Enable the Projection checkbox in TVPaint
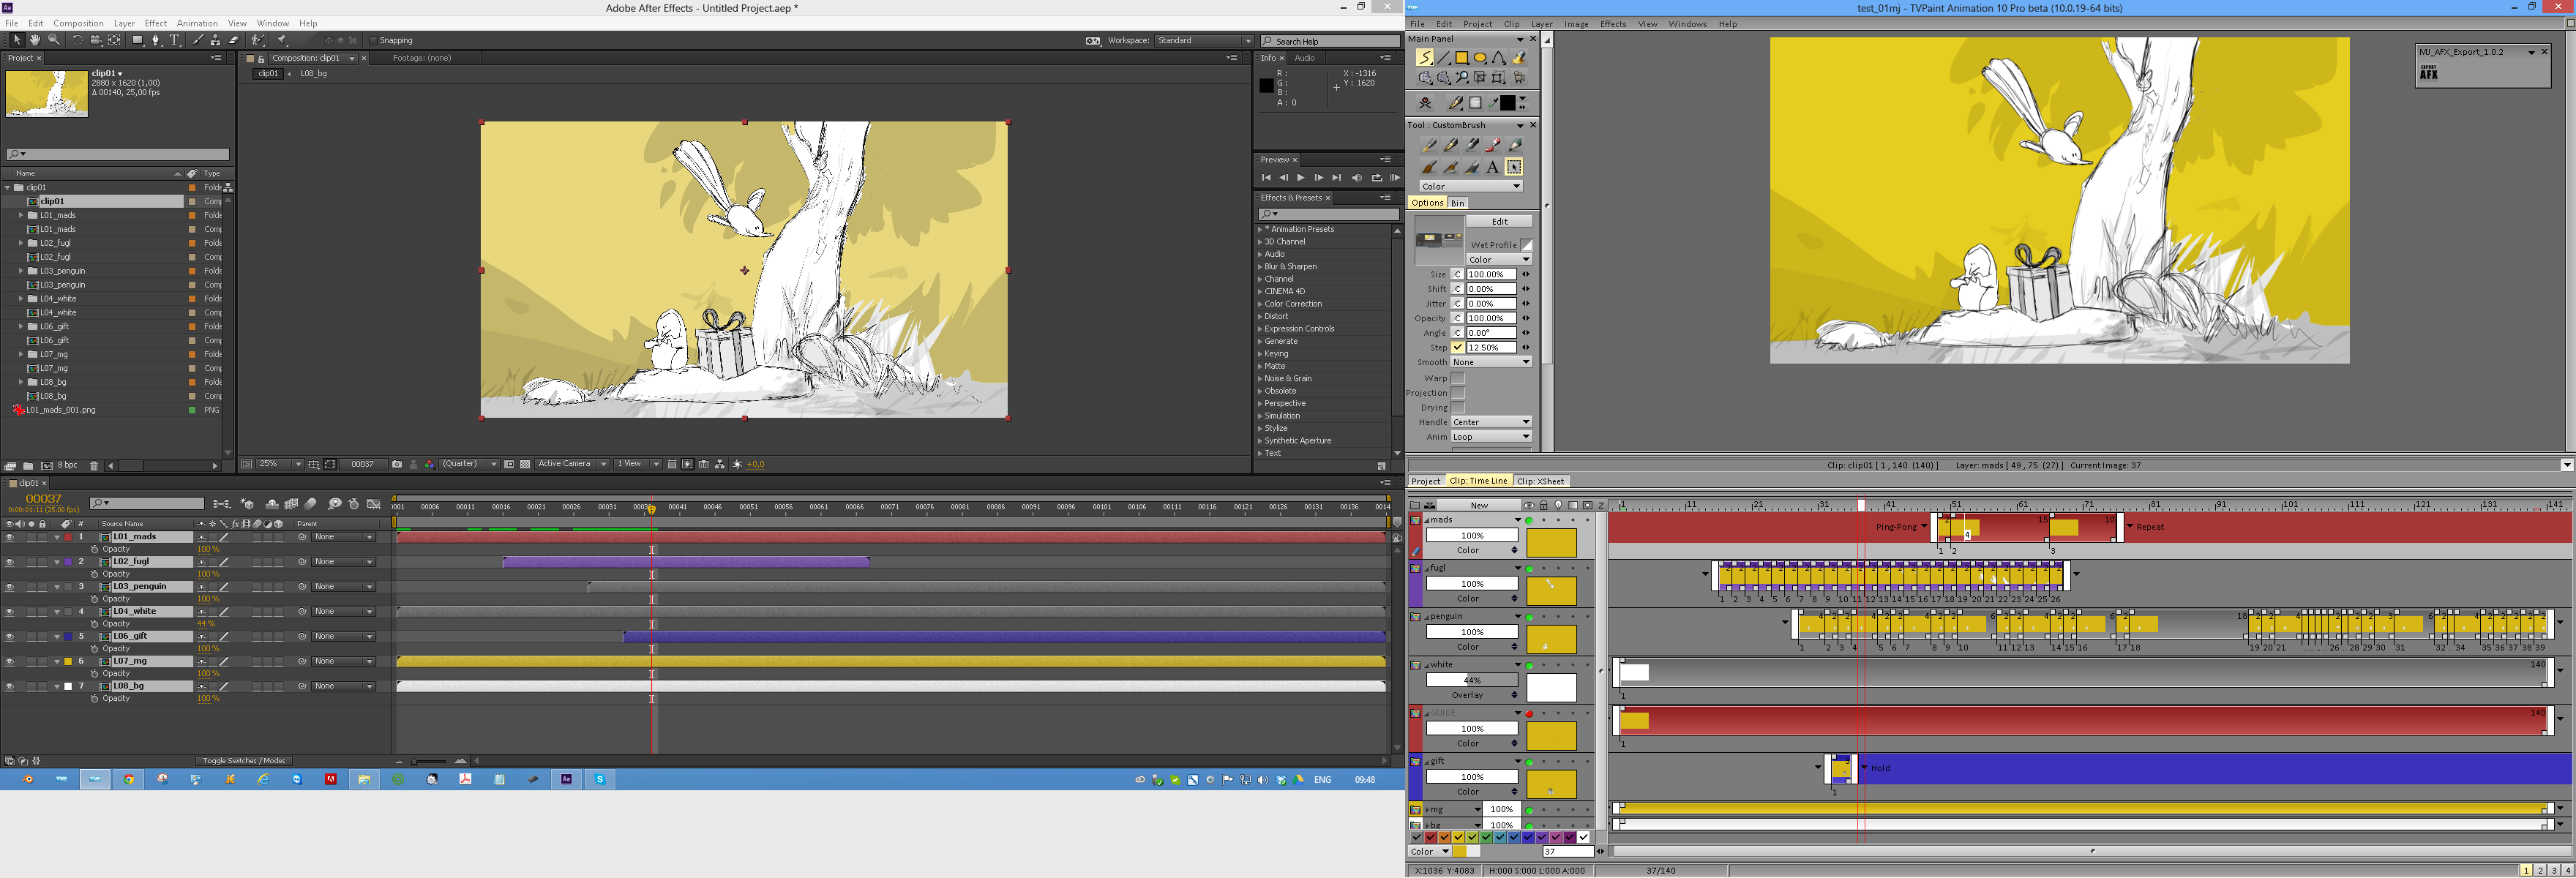Image resolution: width=2576 pixels, height=878 pixels. pos(1458,393)
